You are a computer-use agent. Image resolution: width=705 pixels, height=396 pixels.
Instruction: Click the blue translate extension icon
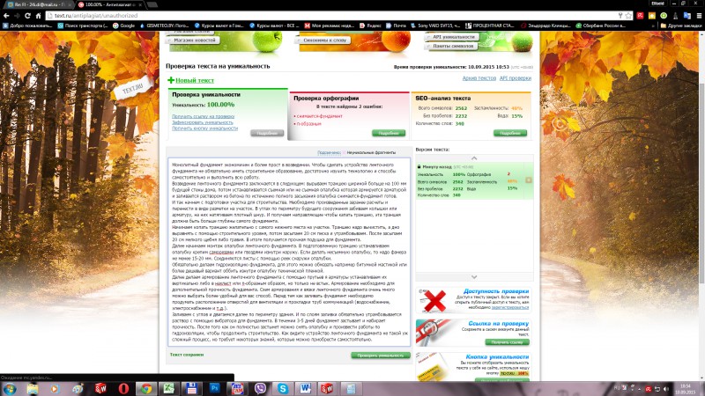tap(687, 15)
